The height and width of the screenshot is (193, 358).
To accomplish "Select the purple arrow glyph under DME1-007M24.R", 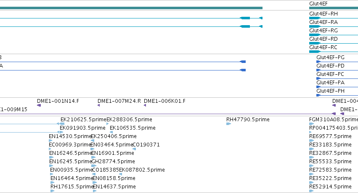I will tap(98, 105).
